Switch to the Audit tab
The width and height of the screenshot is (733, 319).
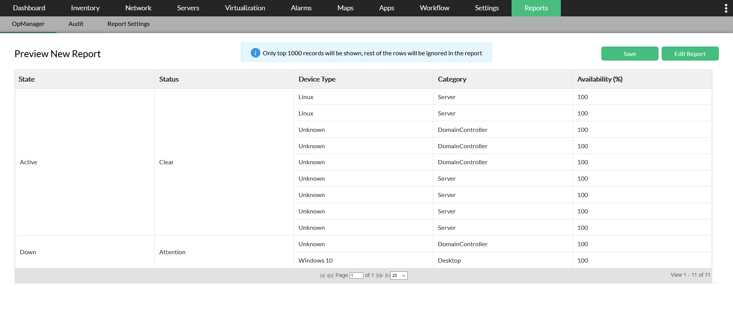[x=76, y=24]
